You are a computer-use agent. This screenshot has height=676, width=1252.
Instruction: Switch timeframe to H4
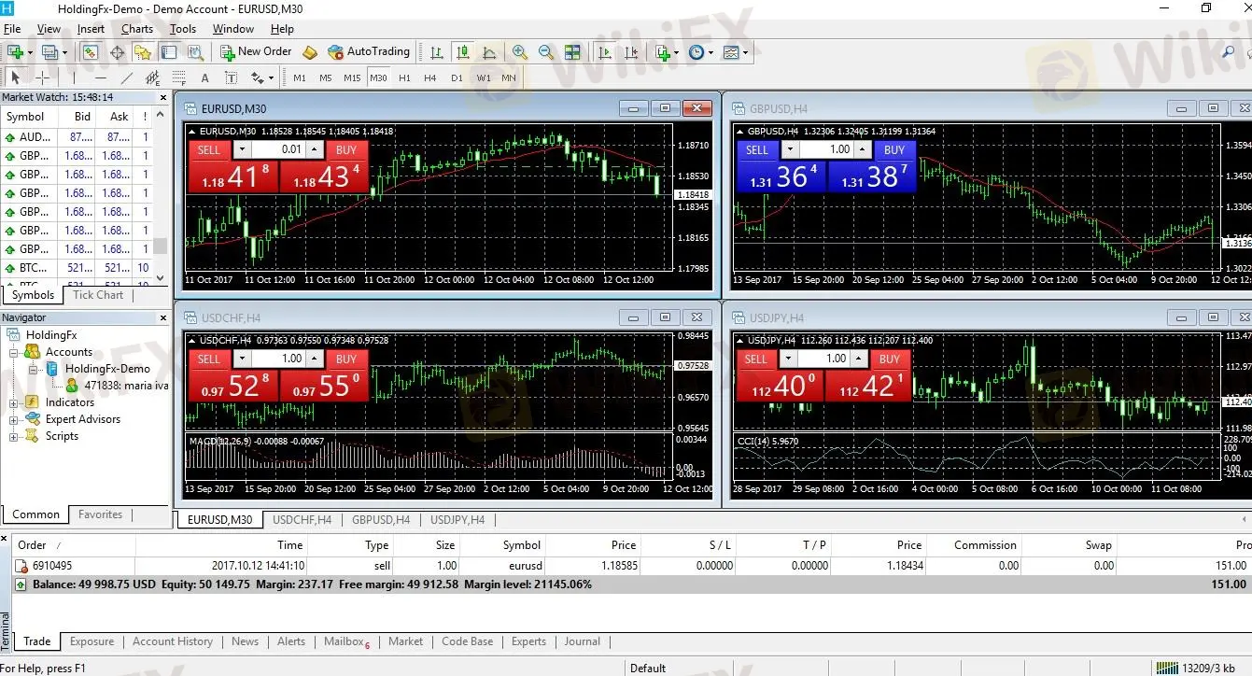[x=430, y=77]
